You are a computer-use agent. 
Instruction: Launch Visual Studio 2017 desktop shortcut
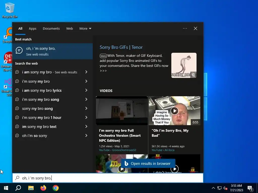pyautogui.click(x=7, y=87)
